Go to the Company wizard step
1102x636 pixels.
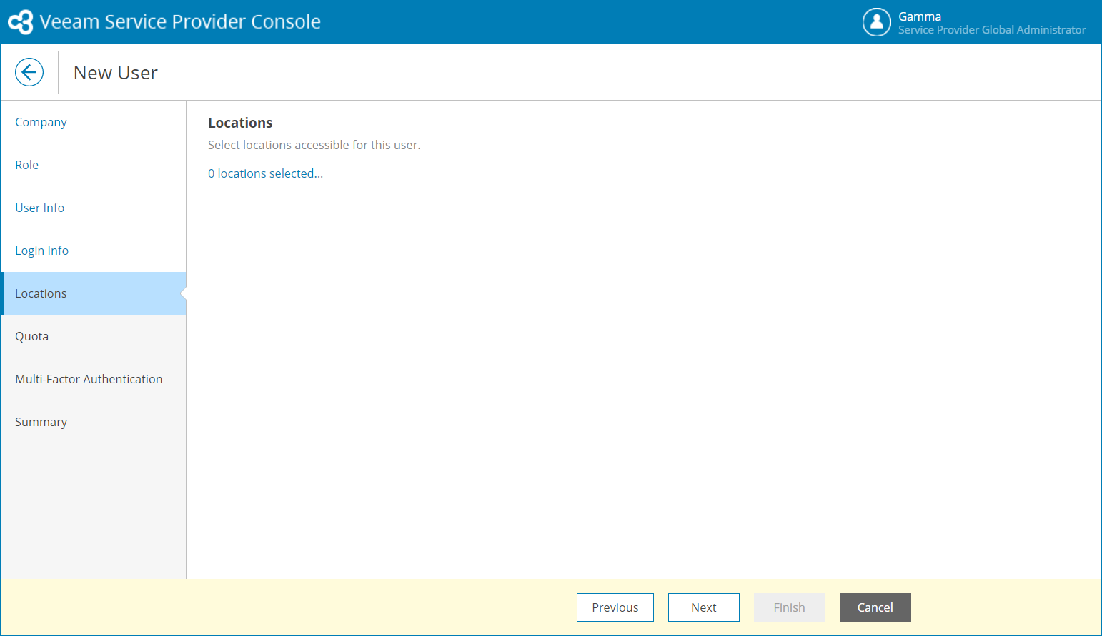[x=94, y=122]
